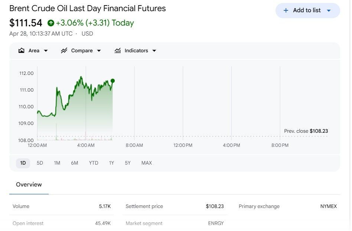This screenshot has width=352, height=231.
Task: Click the Prev. close $108.23 label
Action: point(306,131)
